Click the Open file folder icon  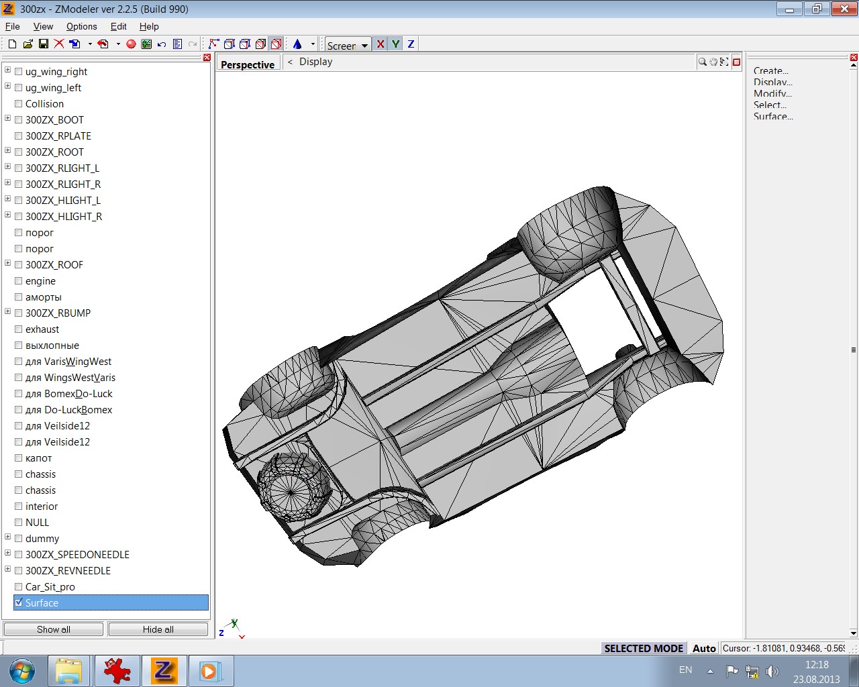tap(28, 44)
